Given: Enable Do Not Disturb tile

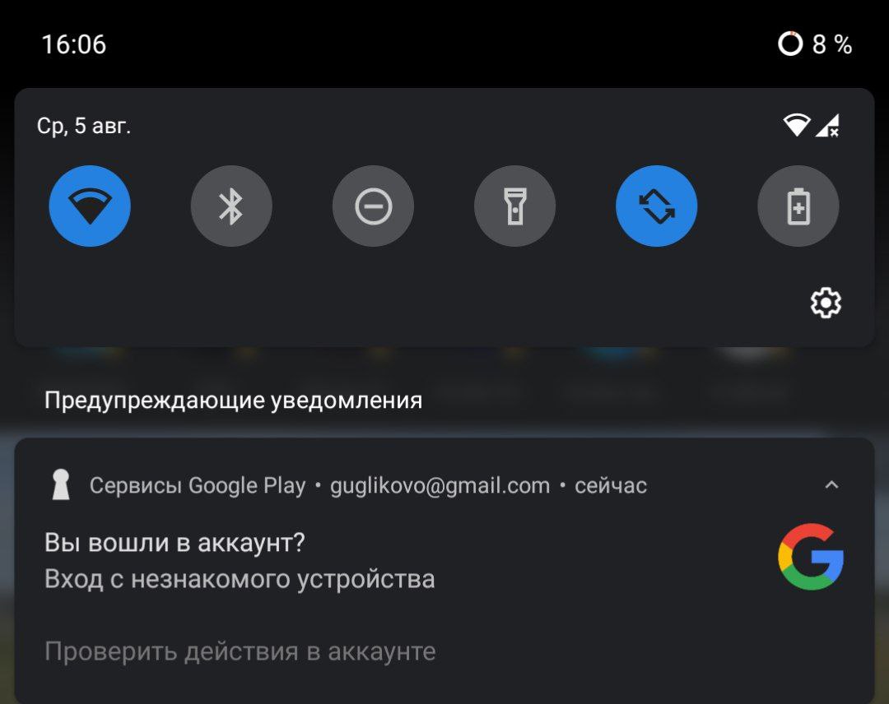Looking at the screenshot, I should tap(373, 206).
